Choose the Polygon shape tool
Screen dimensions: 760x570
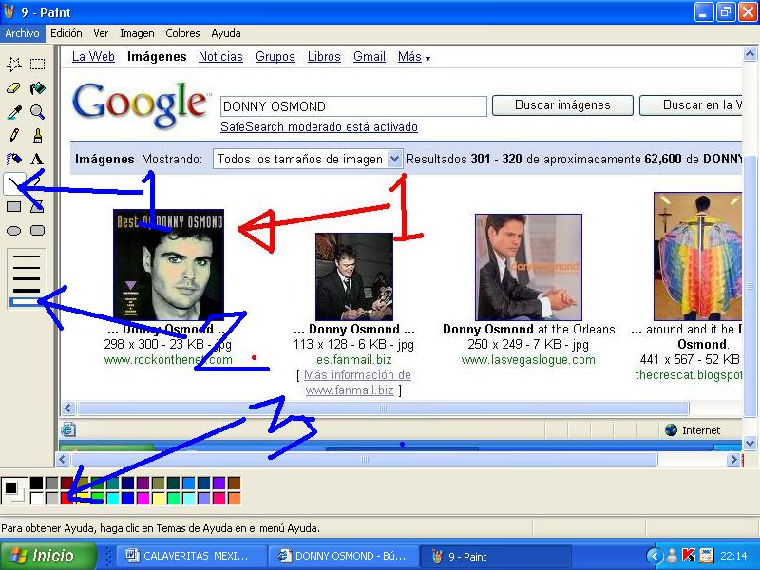(38, 207)
